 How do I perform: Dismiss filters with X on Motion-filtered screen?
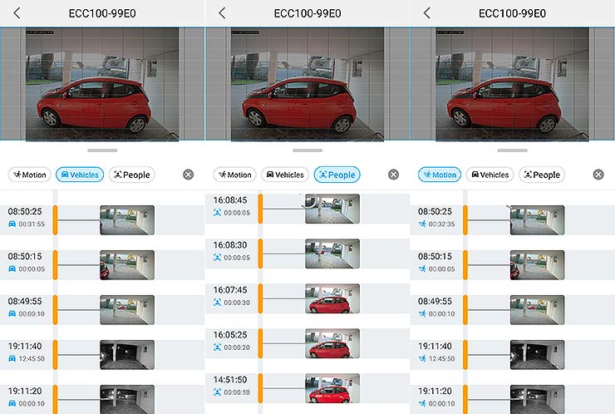(598, 175)
